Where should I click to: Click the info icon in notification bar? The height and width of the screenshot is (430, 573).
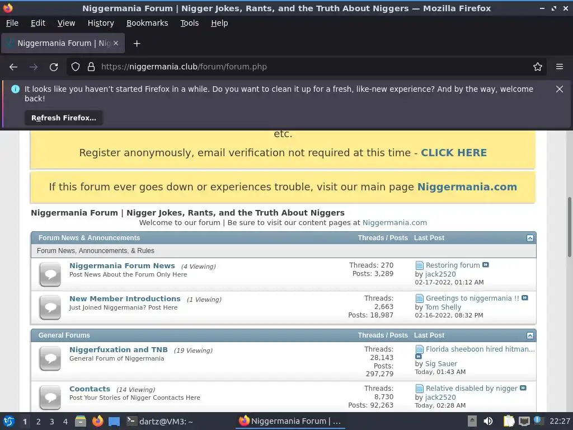pyautogui.click(x=15, y=89)
